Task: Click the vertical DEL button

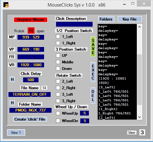Action: pyautogui.click(x=93, y=95)
